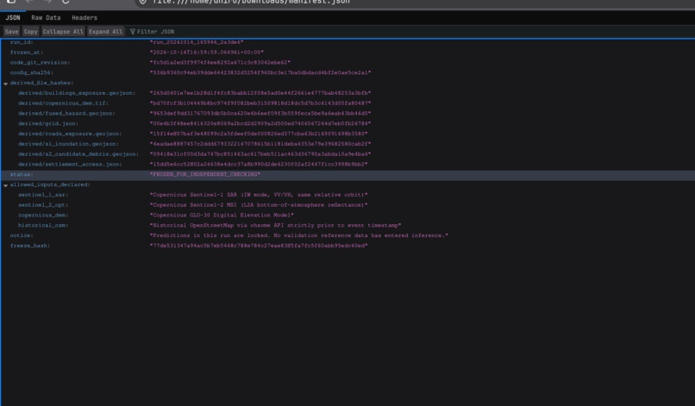Select the frozen_at key
This screenshot has width=695, height=406.
[x=27, y=53]
